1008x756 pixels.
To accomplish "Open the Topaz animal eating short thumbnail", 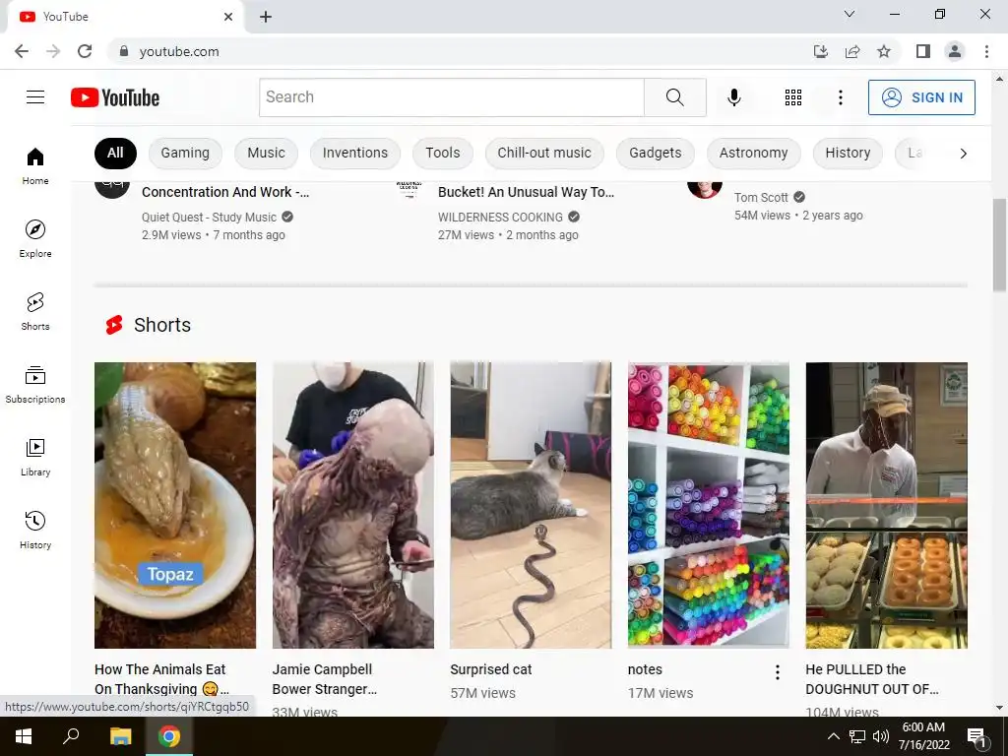I will 175,505.
